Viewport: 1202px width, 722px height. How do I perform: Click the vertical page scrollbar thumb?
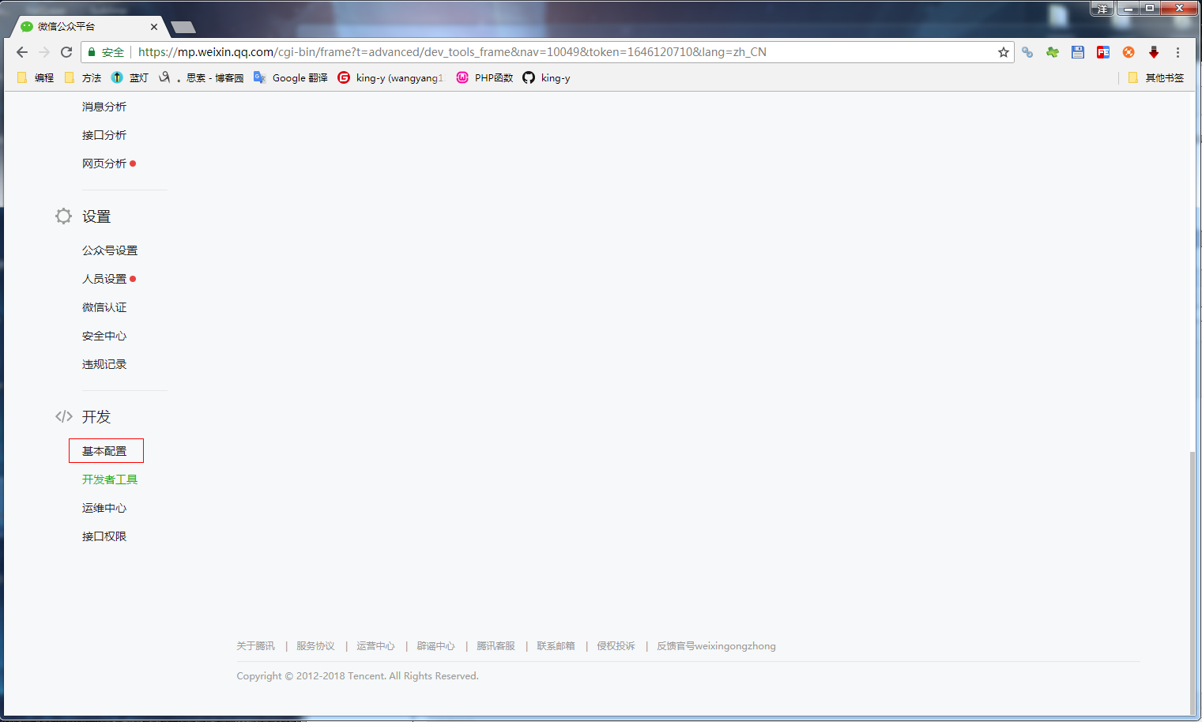(x=1193, y=582)
